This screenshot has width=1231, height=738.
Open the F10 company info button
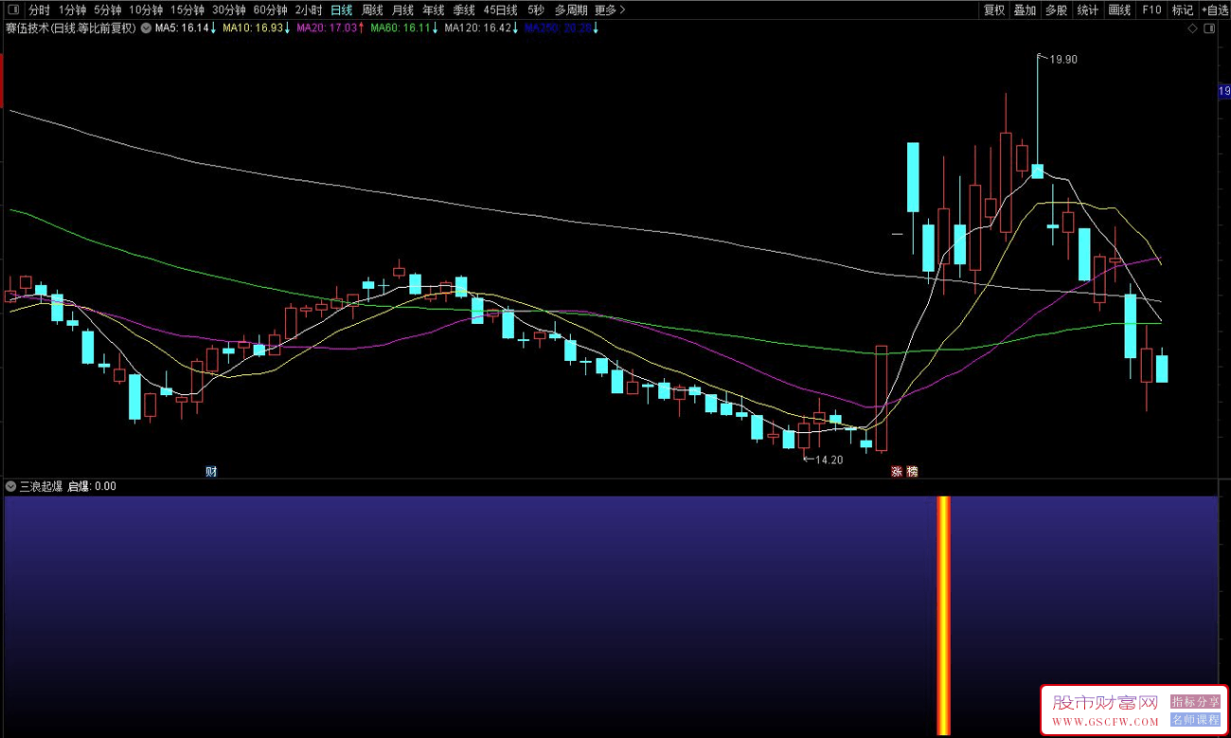coord(1151,9)
